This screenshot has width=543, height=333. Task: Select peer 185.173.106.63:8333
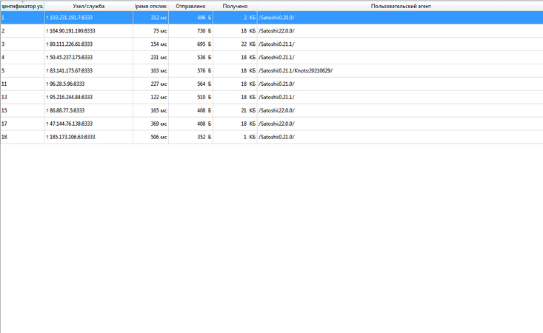[x=73, y=138]
